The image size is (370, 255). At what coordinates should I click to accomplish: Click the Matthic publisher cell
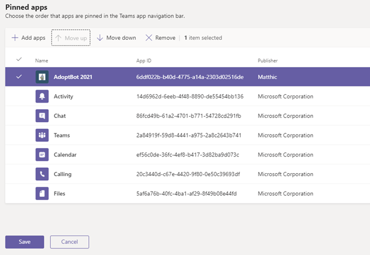(267, 77)
